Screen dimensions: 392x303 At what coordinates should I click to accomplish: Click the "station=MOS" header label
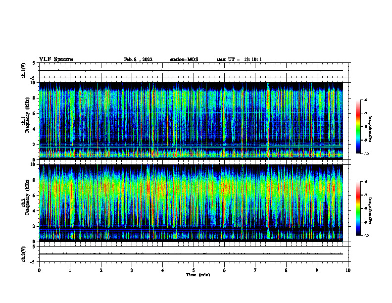(x=184, y=59)
